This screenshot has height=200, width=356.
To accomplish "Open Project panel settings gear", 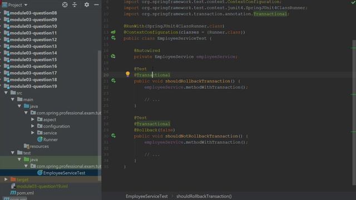I will (87, 5).
